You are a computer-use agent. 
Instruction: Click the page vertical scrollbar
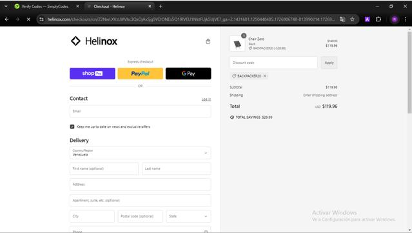click(x=409, y=73)
